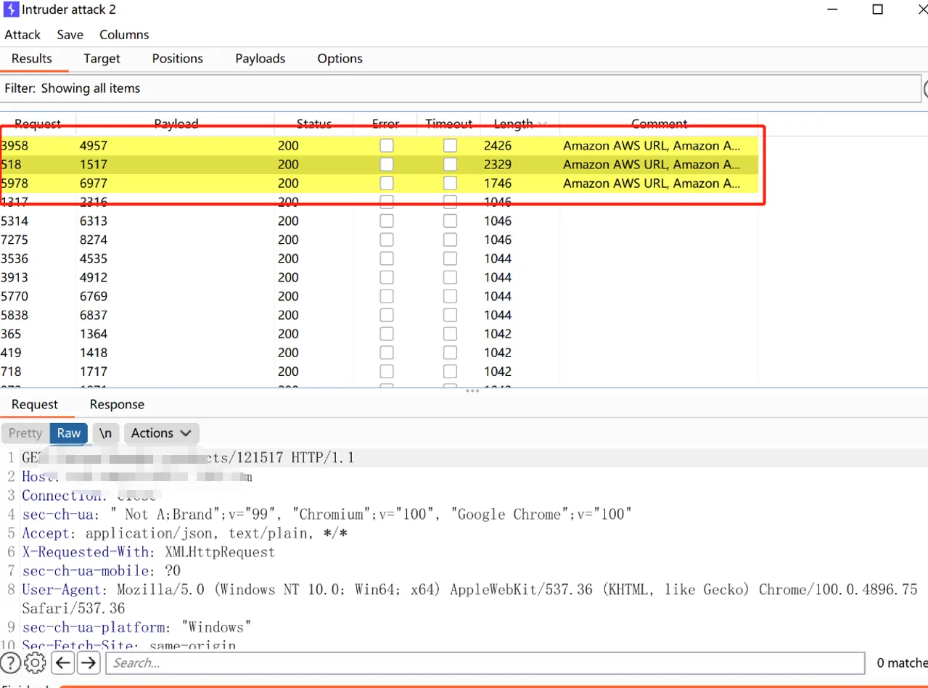Toggle the \n non-printable characters button
The image size is (928, 688).
[105, 433]
